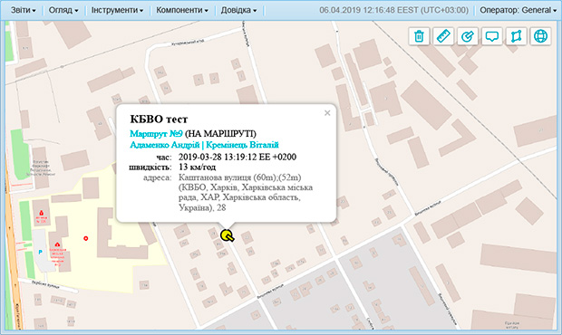562x335 pixels.
Task: Click the blue parking P icon
Action: coord(40,252)
